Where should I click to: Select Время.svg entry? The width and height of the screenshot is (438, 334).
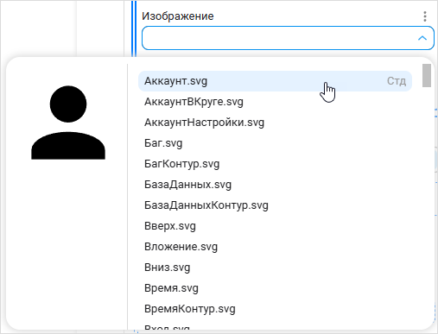tap(275, 288)
